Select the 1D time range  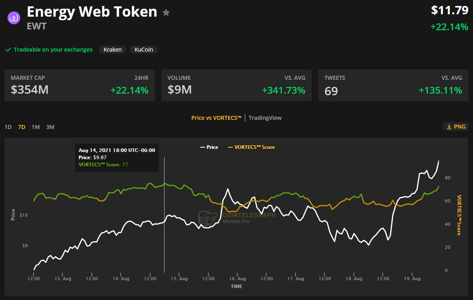(x=8, y=127)
